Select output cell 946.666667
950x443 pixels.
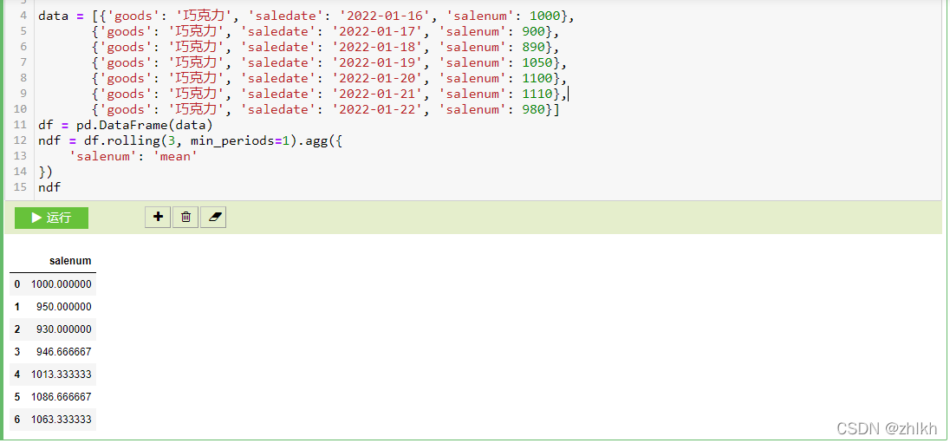tap(63, 352)
